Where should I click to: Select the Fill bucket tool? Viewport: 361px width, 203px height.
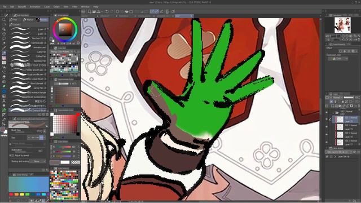point(4,91)
